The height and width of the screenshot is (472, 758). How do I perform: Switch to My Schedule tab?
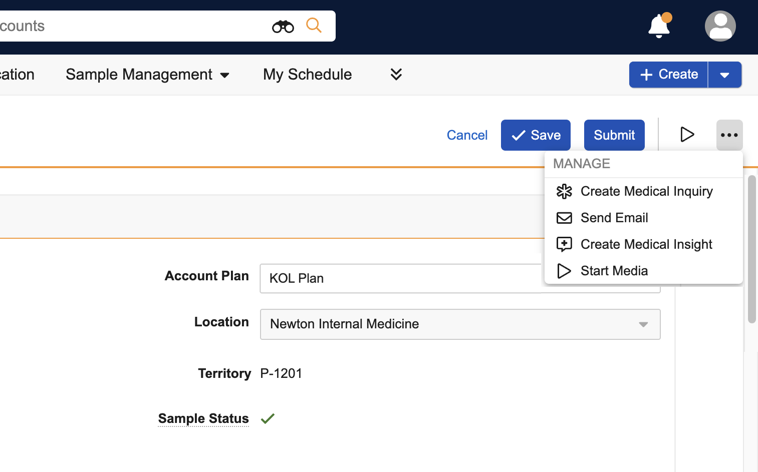pyautogui.click(x=307, y=75)
